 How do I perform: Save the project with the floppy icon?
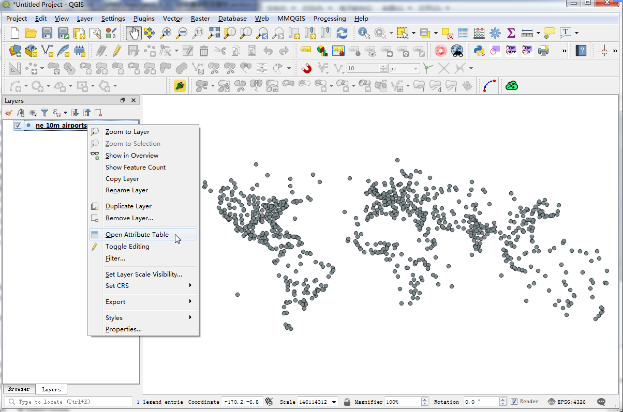tap(47, 33)
